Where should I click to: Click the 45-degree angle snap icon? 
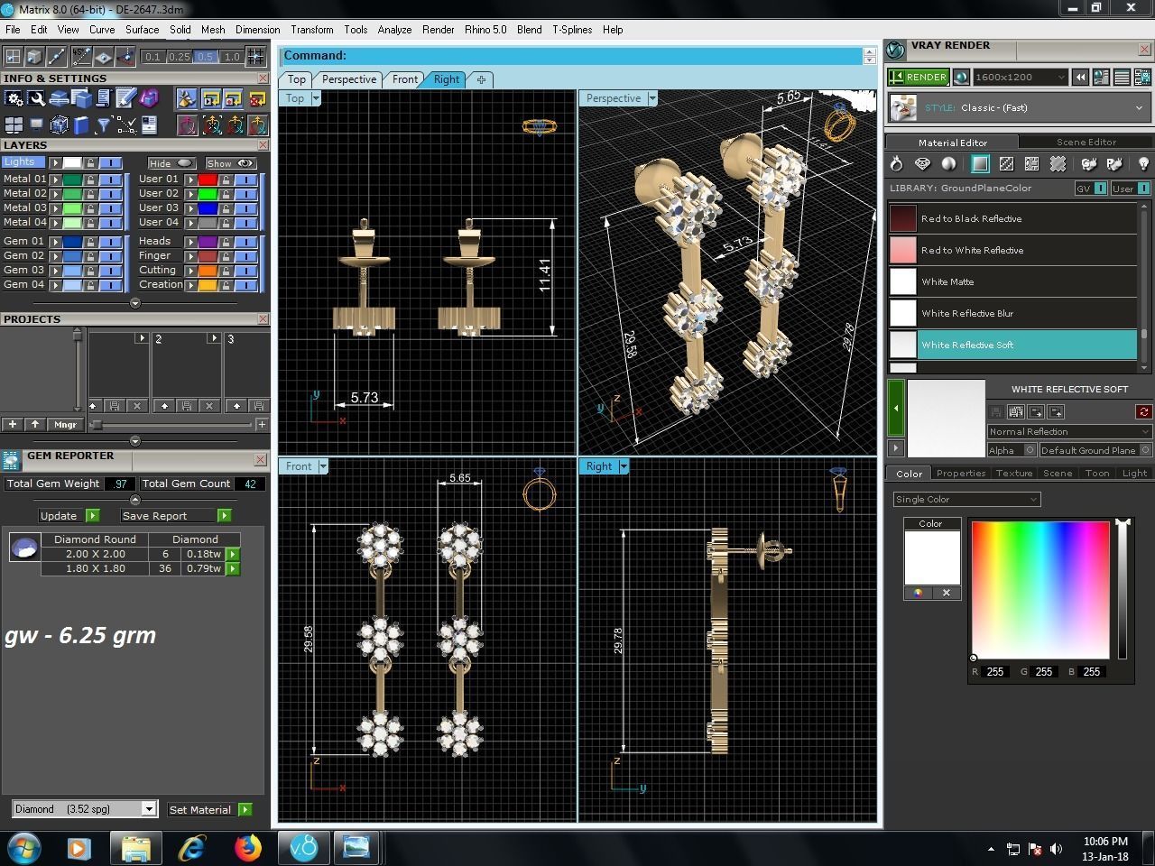click(x=81, y=56)
